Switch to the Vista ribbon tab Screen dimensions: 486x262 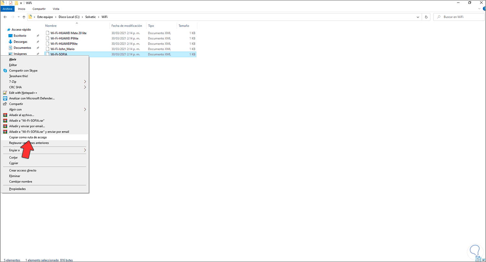pyautogui.click(x=56, y=9)
